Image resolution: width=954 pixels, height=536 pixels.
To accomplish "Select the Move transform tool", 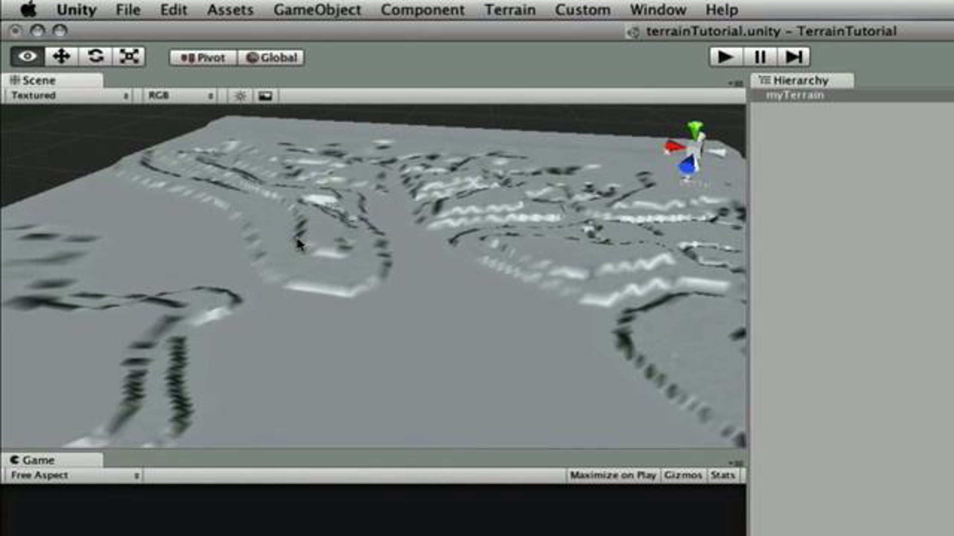I will [x=61, y=56].
